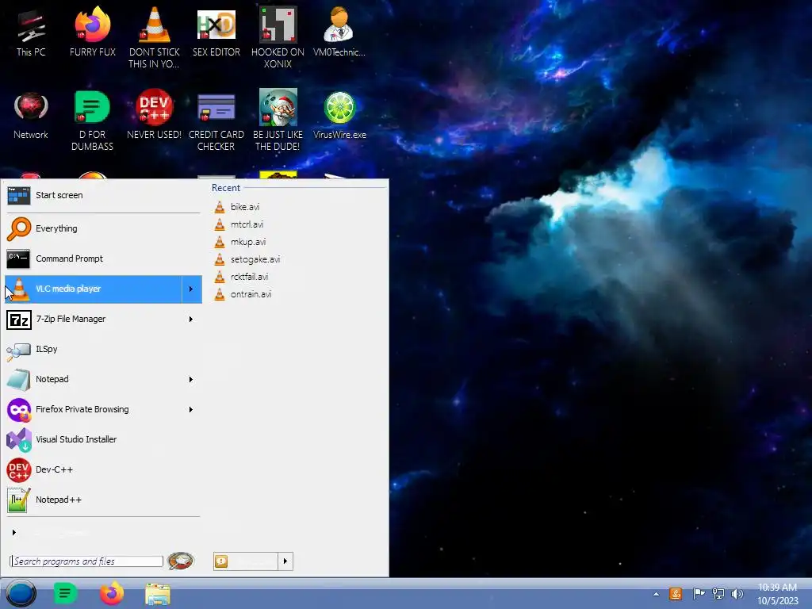Expand all programs arrow below Notepad++
The image size is (812, 609).
point(14,532)
